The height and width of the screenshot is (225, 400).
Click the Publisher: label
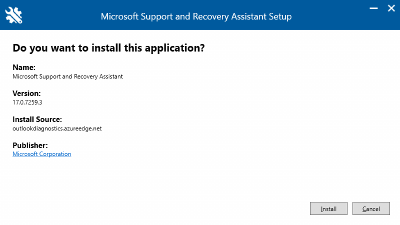30,145
